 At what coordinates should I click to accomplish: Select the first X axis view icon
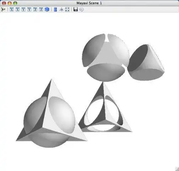pyautogui.click(x=12, y=9)
